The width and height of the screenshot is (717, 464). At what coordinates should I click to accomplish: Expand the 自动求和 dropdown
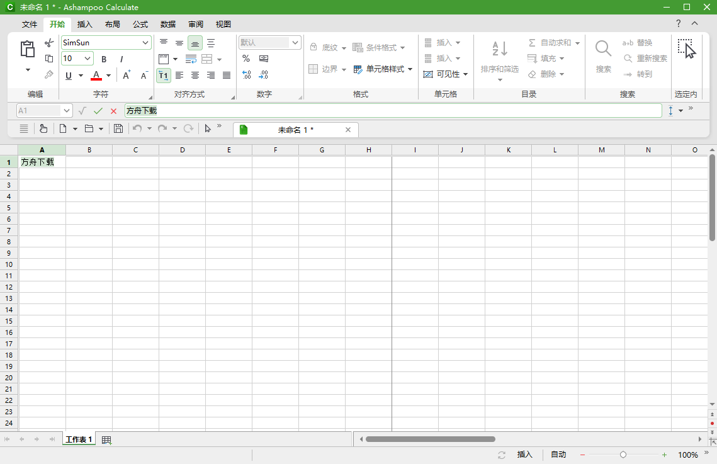coord(577,43)
